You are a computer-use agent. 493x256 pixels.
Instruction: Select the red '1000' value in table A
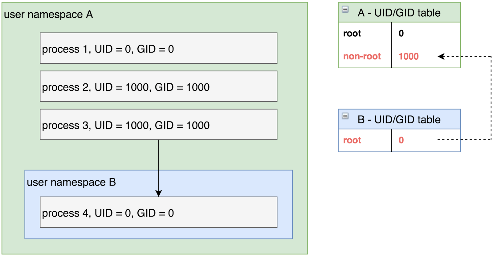[408, 57]
